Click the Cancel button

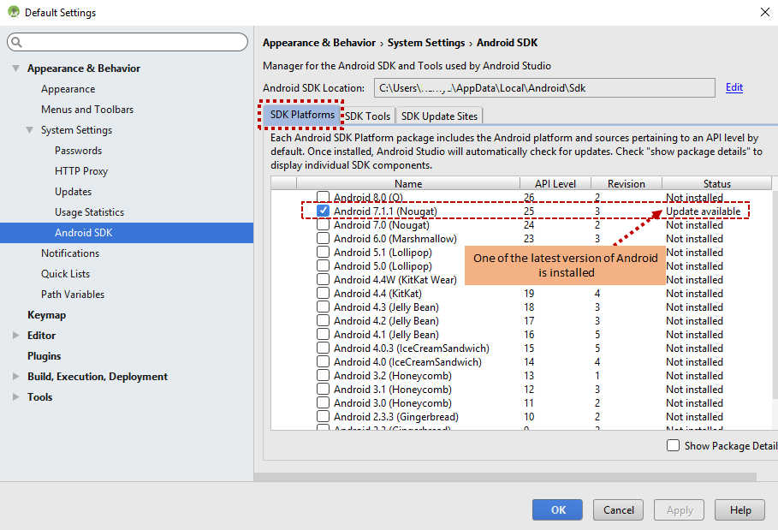point(618,510)
